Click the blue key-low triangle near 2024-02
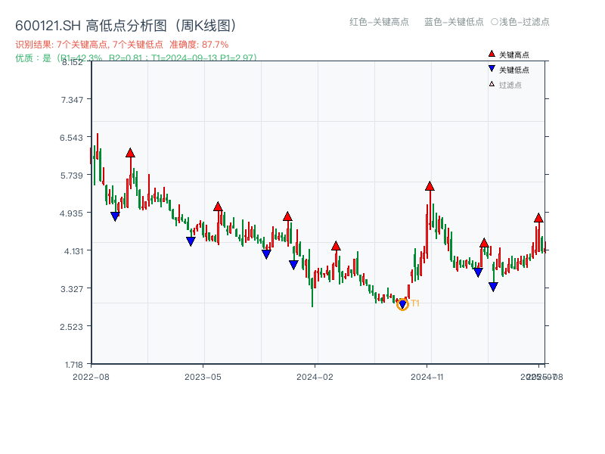Image resolution: width=605 pixels, height=454 pixels. [293, 264]
